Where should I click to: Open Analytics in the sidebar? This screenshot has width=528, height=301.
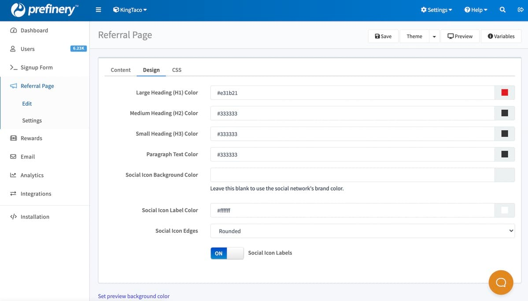coord(32,175)
